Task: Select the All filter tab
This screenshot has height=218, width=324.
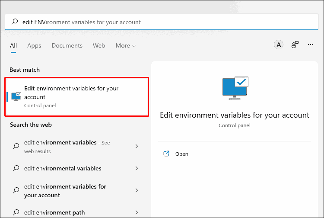Action: coord(13,45)
